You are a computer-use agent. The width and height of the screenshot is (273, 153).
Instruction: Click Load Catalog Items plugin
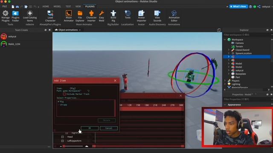pos(30,16)
